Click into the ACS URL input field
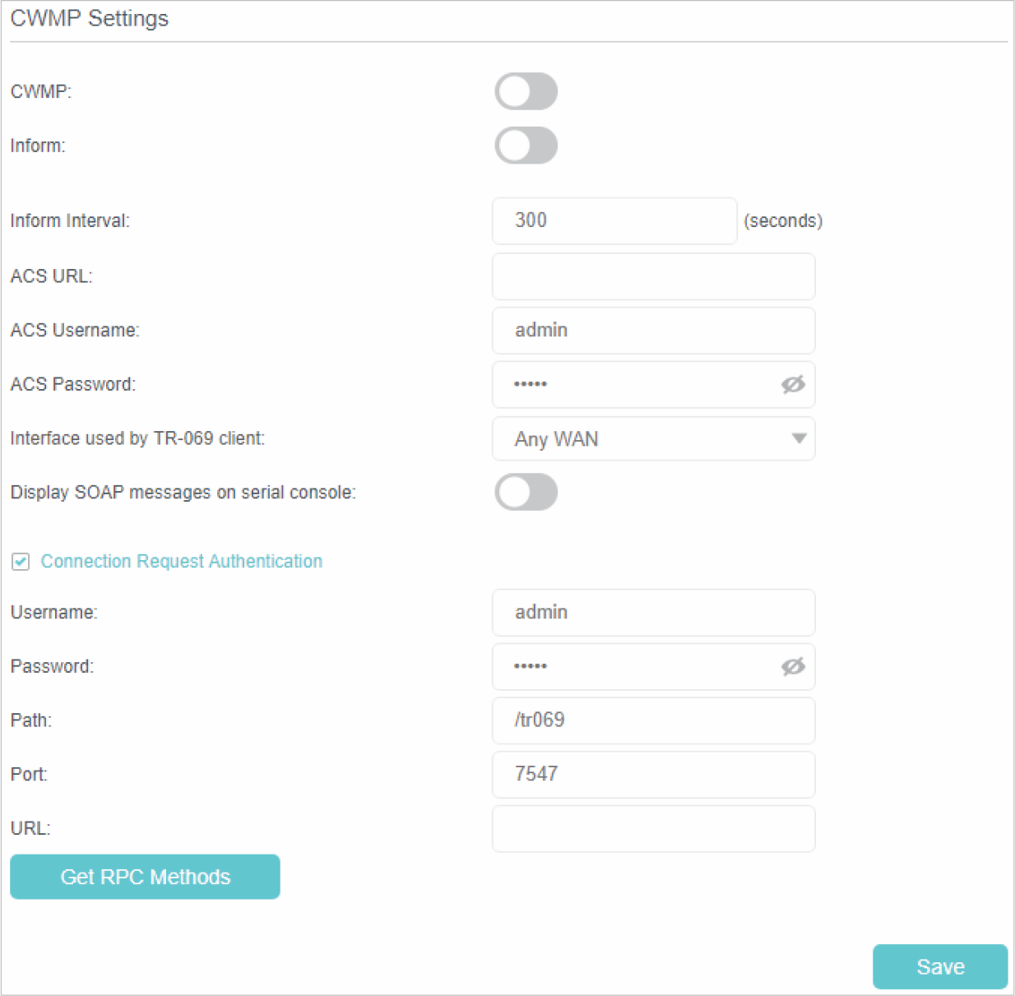This screenshot has height=996, width=1015. point(653,276)
